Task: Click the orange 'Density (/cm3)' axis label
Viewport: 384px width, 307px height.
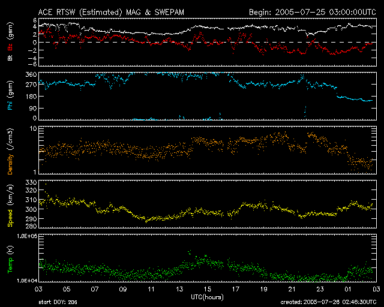Action: (10, 151)
